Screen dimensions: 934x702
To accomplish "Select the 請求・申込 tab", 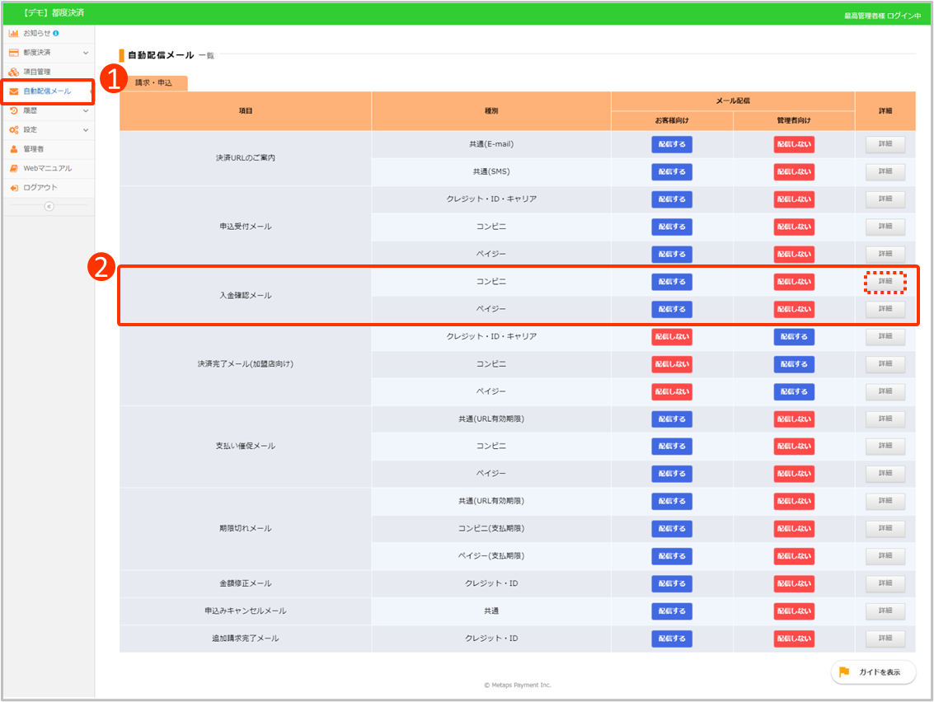I will [x=153, y=83].
